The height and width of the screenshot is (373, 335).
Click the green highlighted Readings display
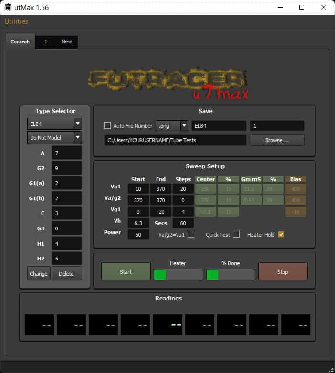click(167, 325)
